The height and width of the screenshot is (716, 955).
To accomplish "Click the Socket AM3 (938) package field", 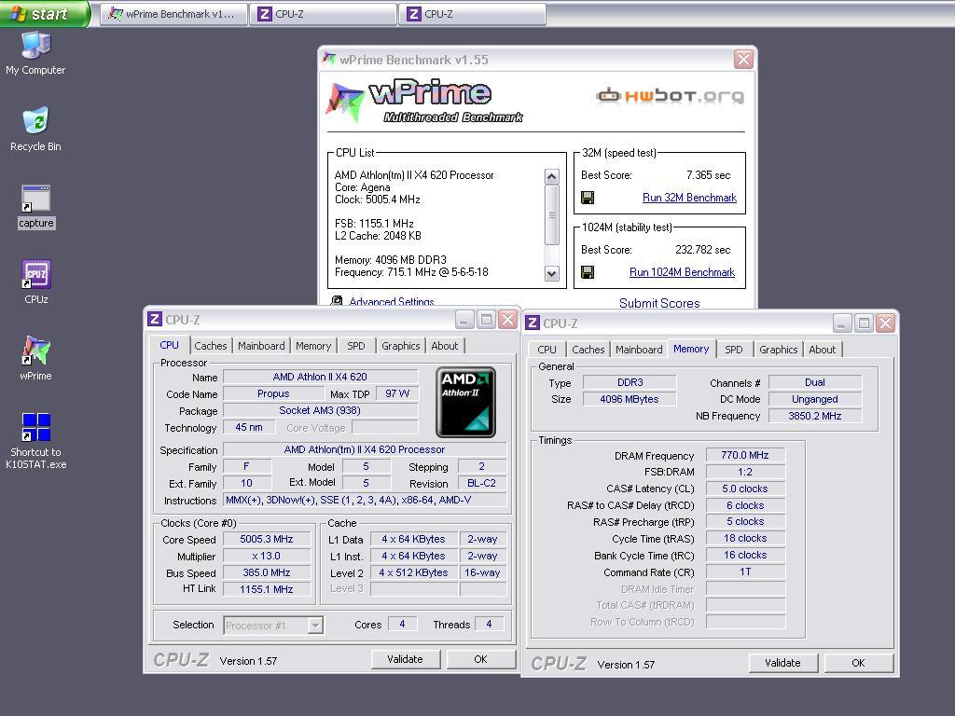I will tap(320, 410).
